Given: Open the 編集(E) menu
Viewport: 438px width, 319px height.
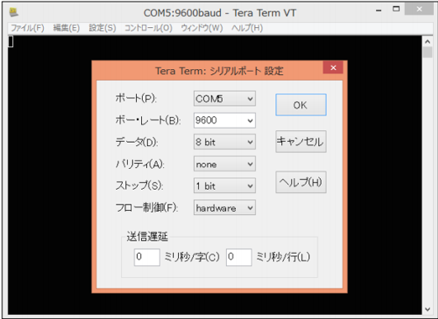Looking at the screenshot, I should 67,28.
